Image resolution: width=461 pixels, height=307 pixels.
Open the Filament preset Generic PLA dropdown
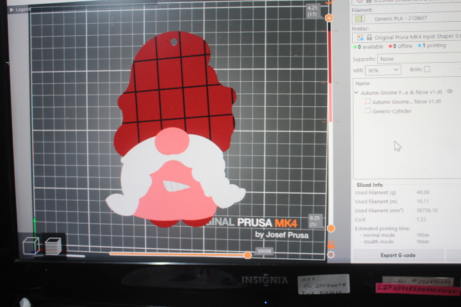[x=407, y=19]
